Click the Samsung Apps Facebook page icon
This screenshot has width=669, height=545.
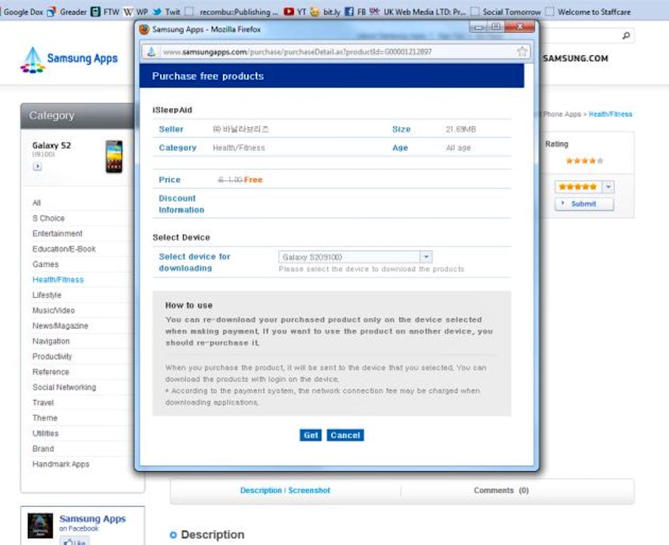[40, 526]
